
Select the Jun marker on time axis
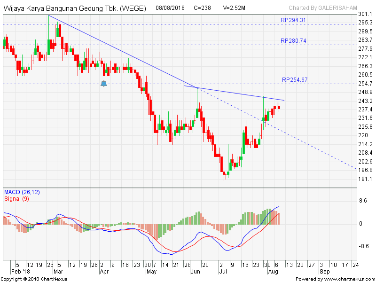click(195, 271)
